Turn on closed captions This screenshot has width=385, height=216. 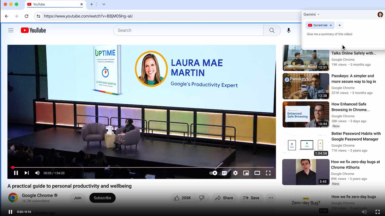224,173
